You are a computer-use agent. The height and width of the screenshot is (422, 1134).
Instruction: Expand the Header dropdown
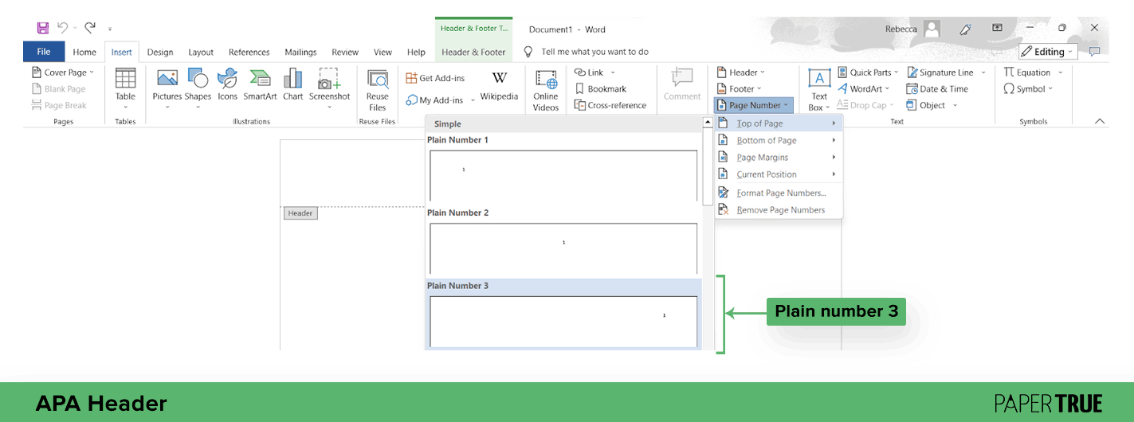(763, 72)
